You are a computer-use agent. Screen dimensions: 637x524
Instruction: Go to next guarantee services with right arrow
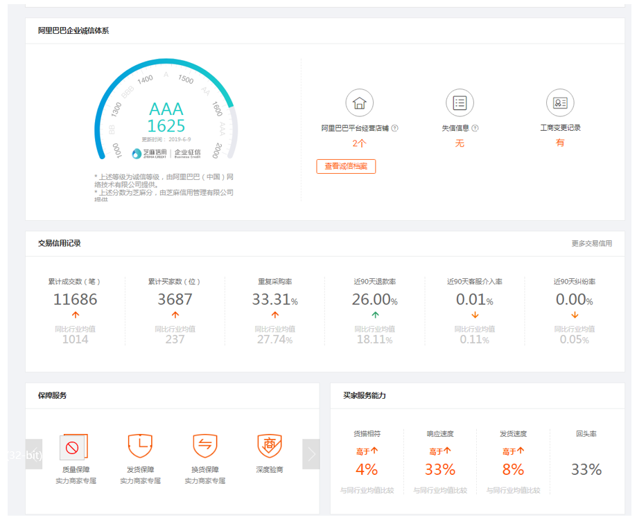[311, 454]
